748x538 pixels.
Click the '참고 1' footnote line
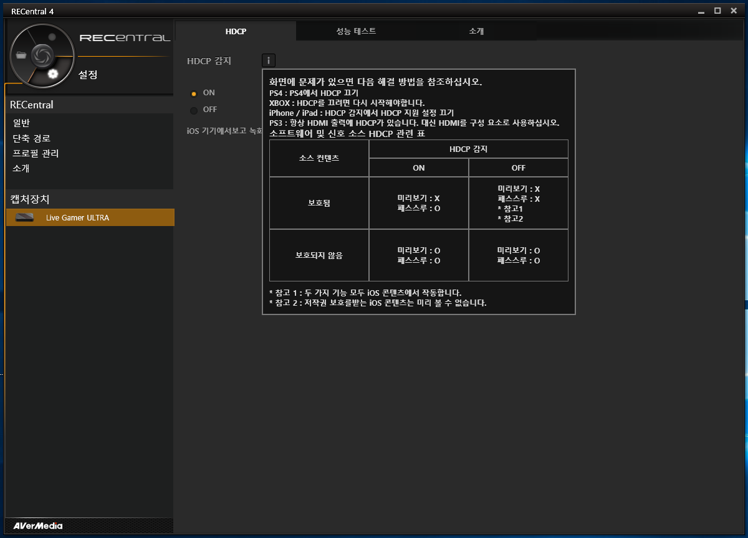click(x=365, y=292)
